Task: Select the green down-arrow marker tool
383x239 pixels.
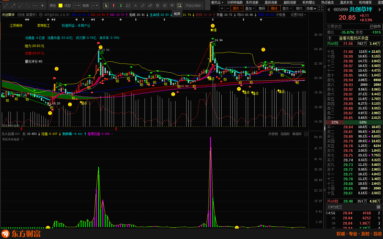Action: coord(121,6)
